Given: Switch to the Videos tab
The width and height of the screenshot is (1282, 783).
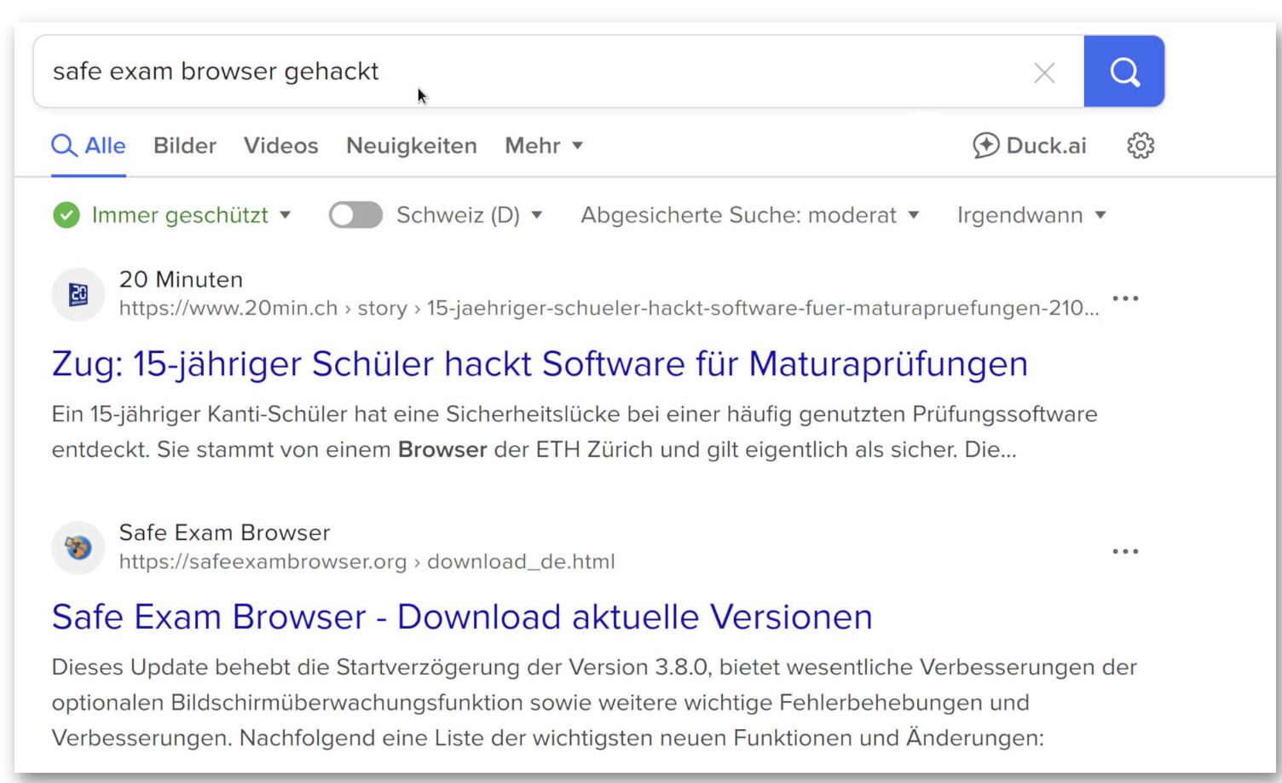Looking at the screenshot, I should [x=280, y=146].
